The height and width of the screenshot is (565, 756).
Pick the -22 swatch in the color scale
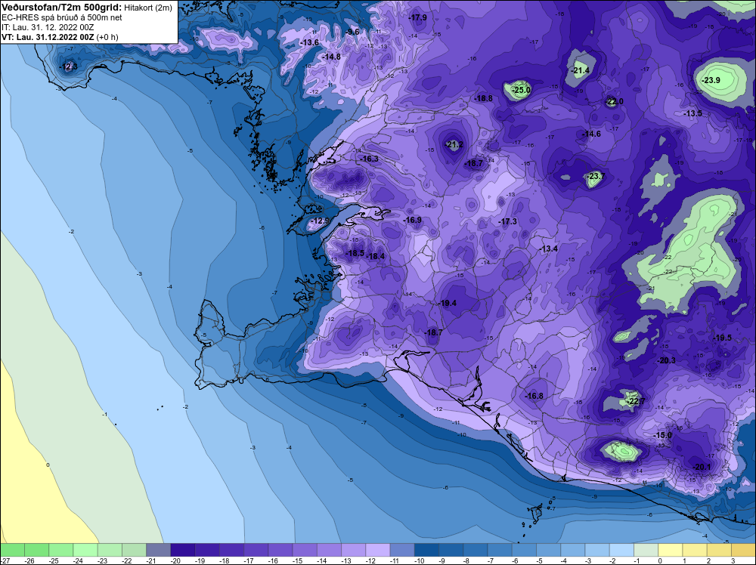134,550
